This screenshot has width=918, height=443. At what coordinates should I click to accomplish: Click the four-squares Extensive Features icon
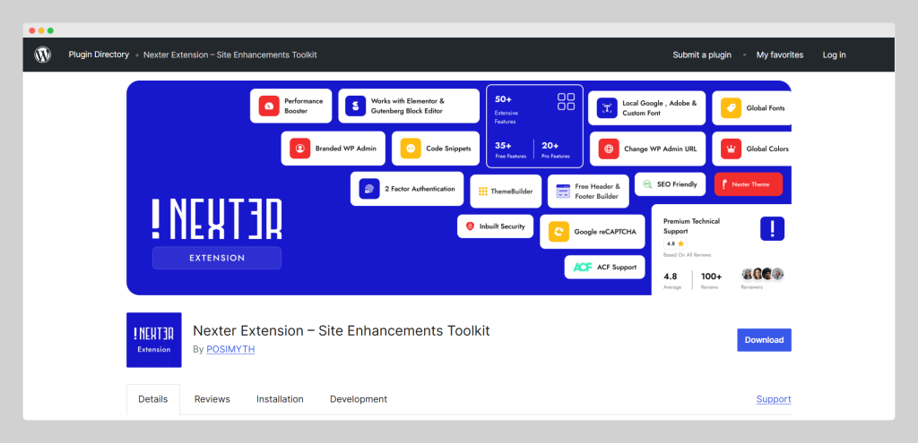click(x=567, y=101)
